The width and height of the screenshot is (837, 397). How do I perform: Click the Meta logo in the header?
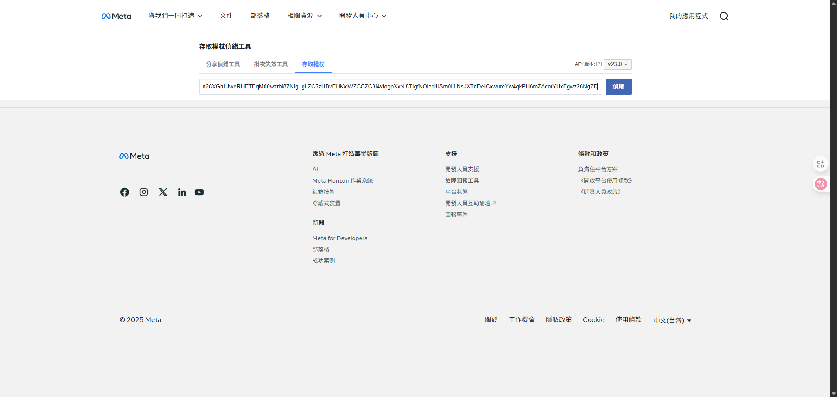click(x=116, y=16)
